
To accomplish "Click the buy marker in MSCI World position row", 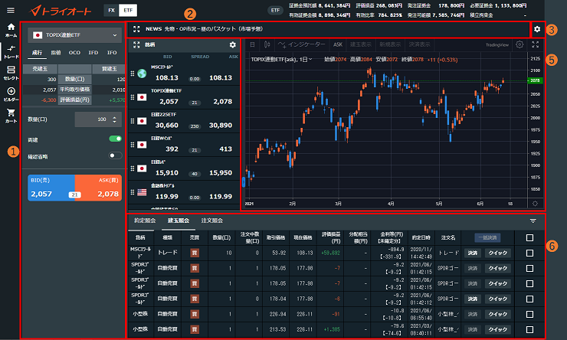I will pyautogui.click(x=195, y=253).
